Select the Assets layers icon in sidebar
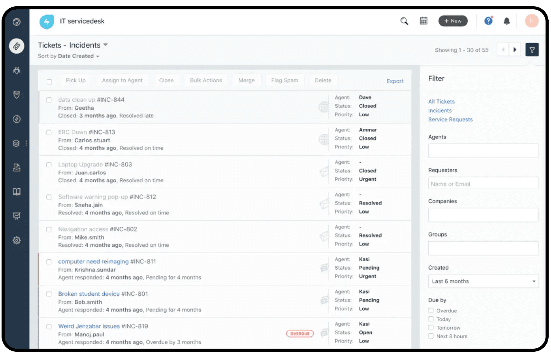Viewport: 551px width, 358px height. 16,143
